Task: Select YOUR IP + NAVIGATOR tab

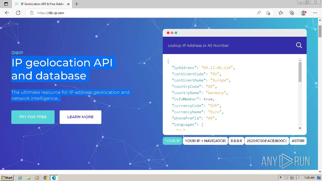Action: (205, 141)
